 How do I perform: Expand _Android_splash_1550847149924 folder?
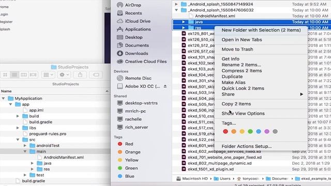(176, 4)
